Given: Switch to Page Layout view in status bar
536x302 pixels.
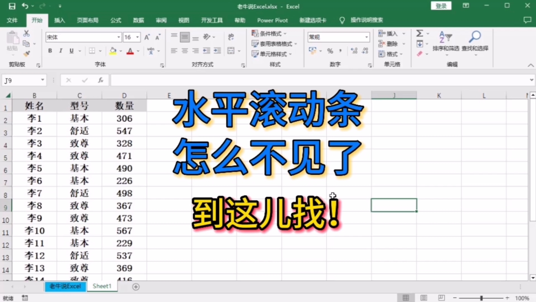Looking at the screenshot, I should point(424,298).
